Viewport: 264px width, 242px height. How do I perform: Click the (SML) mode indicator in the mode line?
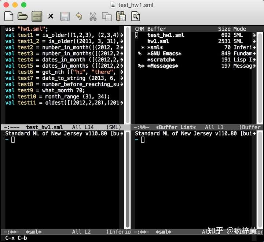[x=114, y=127]
